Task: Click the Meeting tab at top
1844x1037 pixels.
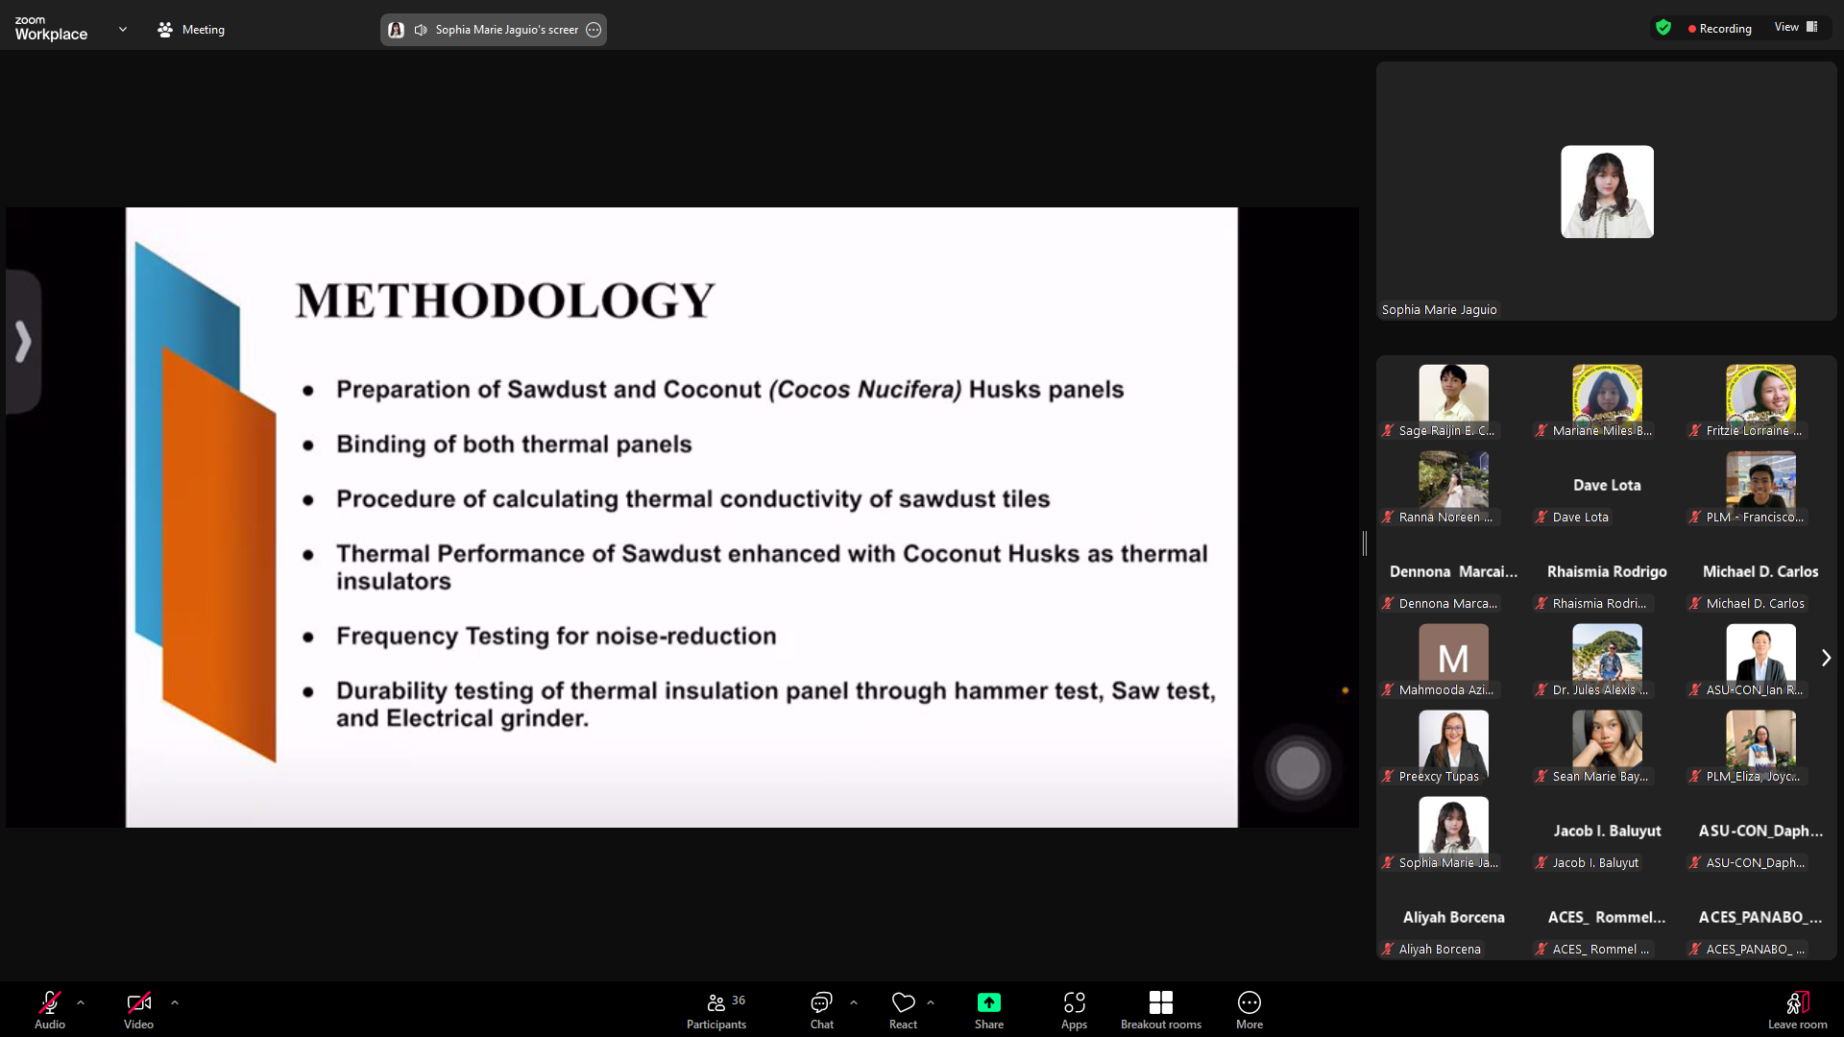Action: pyautogui.click(x=191, y=30)
